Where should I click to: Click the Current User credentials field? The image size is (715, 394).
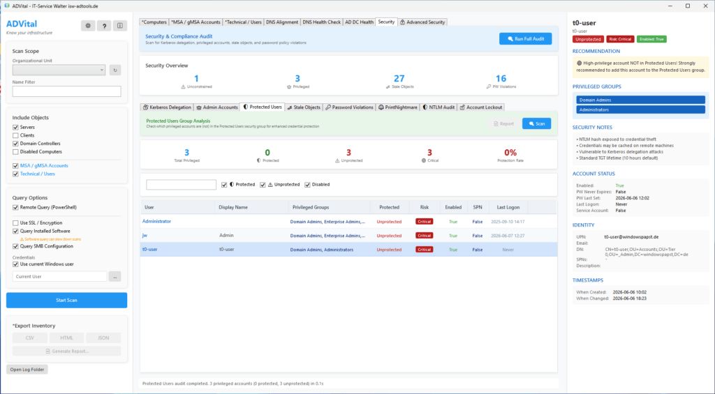59,276
